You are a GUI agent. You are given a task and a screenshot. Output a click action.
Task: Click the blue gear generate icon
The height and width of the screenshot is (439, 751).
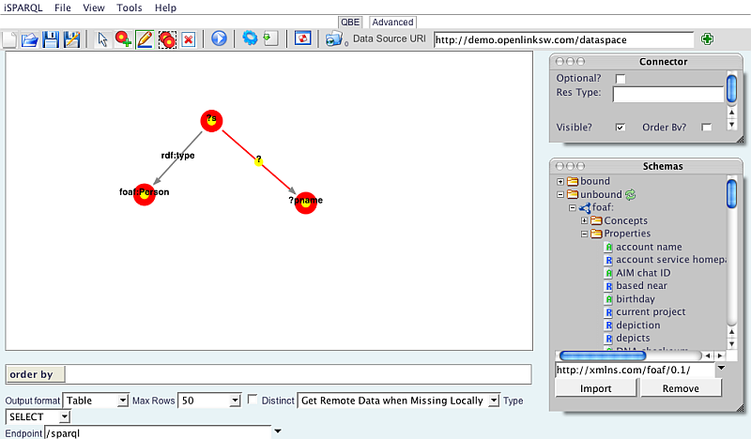[250, 38]
